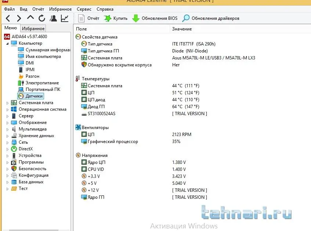Screen dimensions: 311x231
Task: Expand the Сеть tree node
Action: pos(7,143)
